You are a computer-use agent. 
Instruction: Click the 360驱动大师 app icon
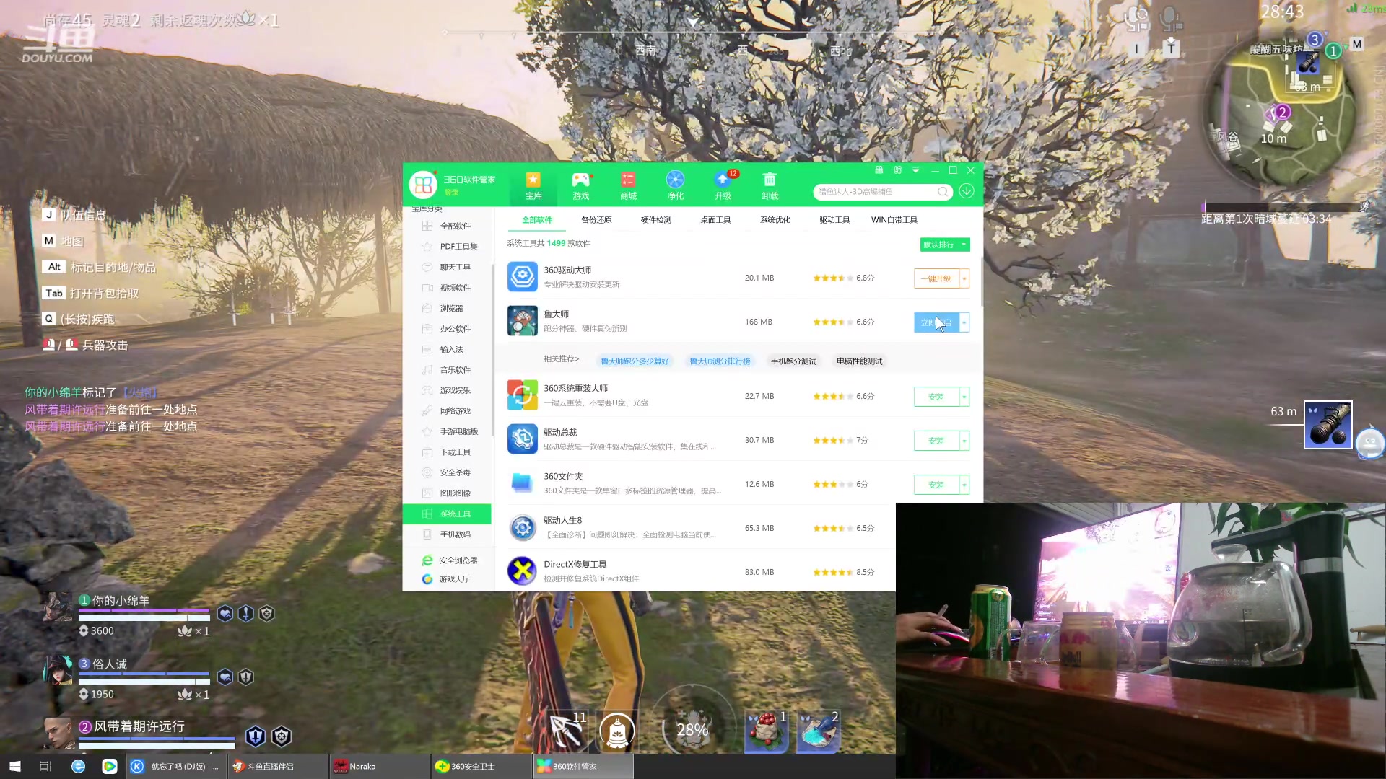tap(522, 277)
